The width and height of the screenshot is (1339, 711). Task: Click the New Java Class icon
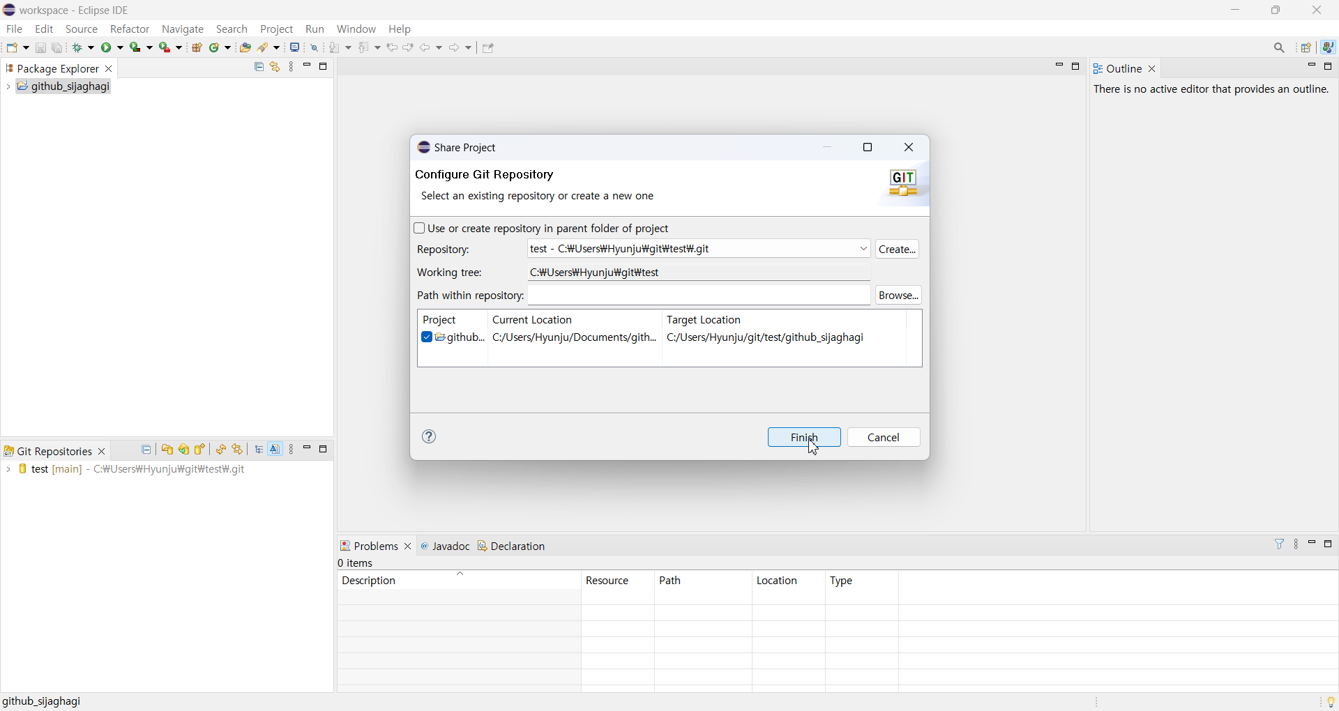click(x=215, y=47)
